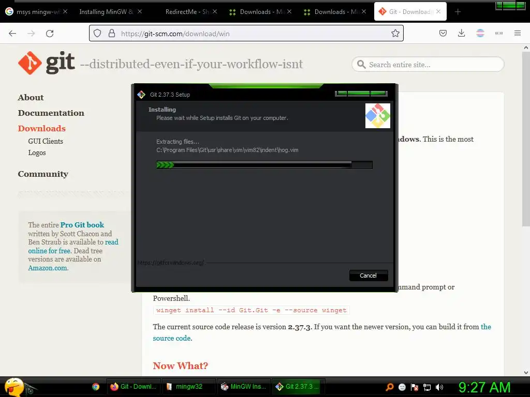Open the tracking protection shield icon
This screenshot has height=397, width=530.
(x=97, y=34)
